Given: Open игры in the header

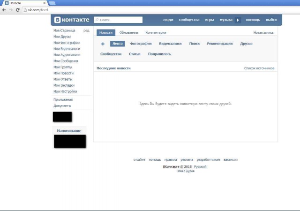Looking at the screenshot, I should coord(210,20).
